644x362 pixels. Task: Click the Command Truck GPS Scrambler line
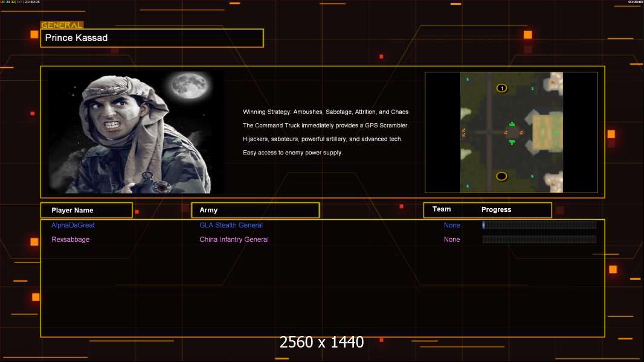click(x=325, y=125)
